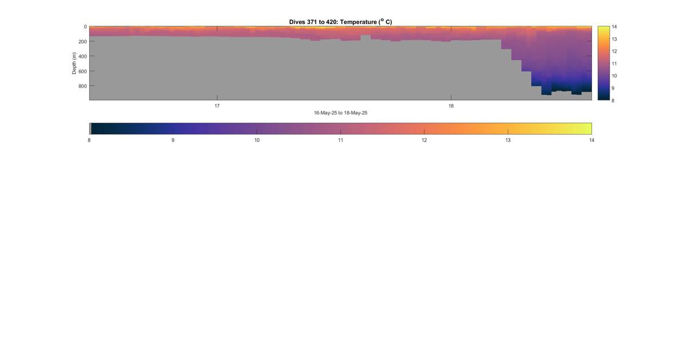Click the dark blue bottom of the vertical colorbar
This screenshot has width=687, height=350.
(603, 97)
